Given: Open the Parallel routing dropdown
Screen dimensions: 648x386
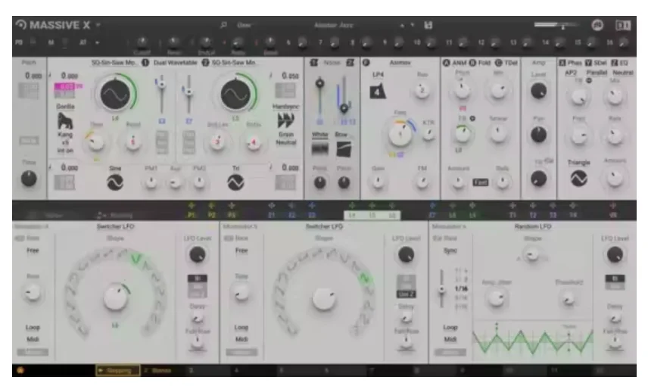Looking at the screenshot, I should pyautogui.click(x=597, y=73).
